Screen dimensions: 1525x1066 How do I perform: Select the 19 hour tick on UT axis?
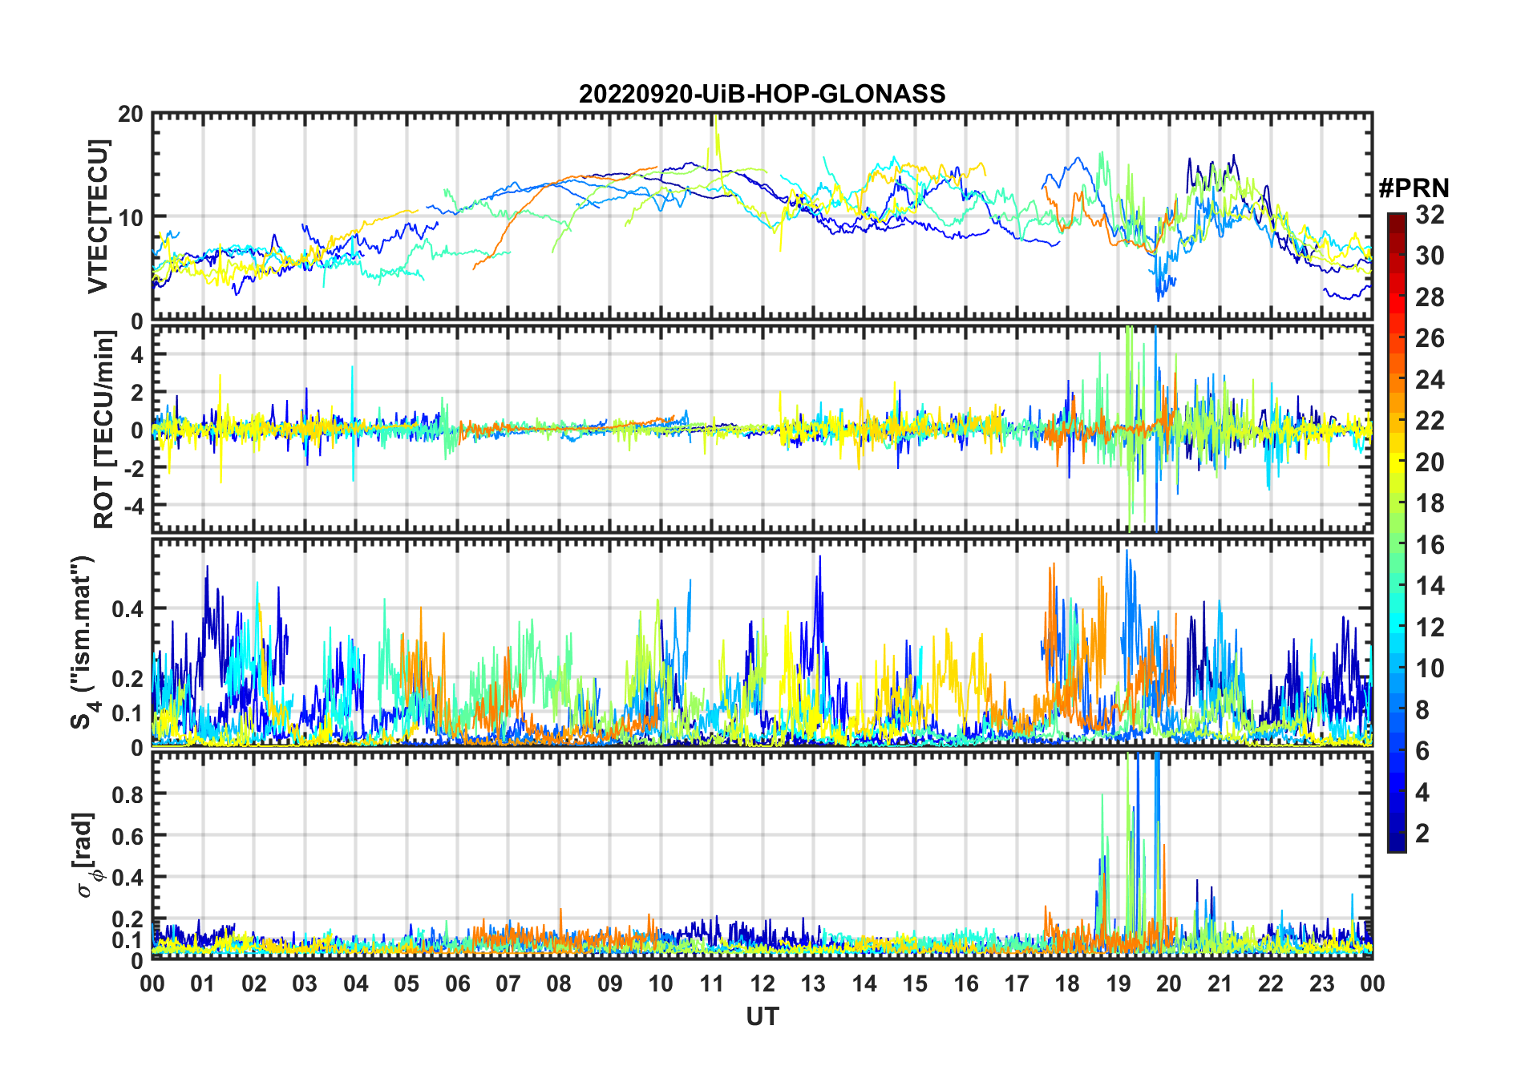pos(1118,983)
